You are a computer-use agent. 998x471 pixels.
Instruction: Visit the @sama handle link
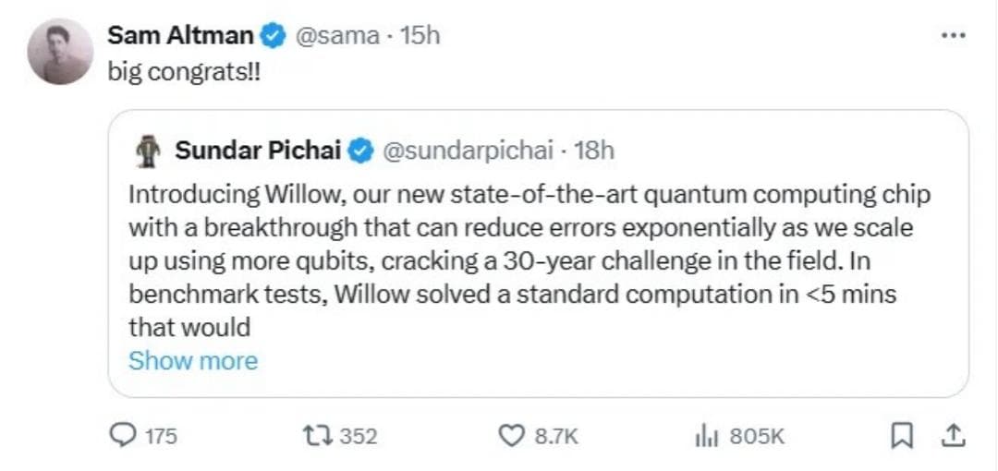[x=336, y=36]
